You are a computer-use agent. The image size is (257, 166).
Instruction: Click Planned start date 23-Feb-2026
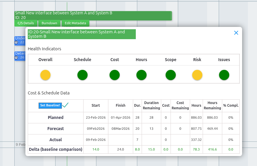coord(96,117)
